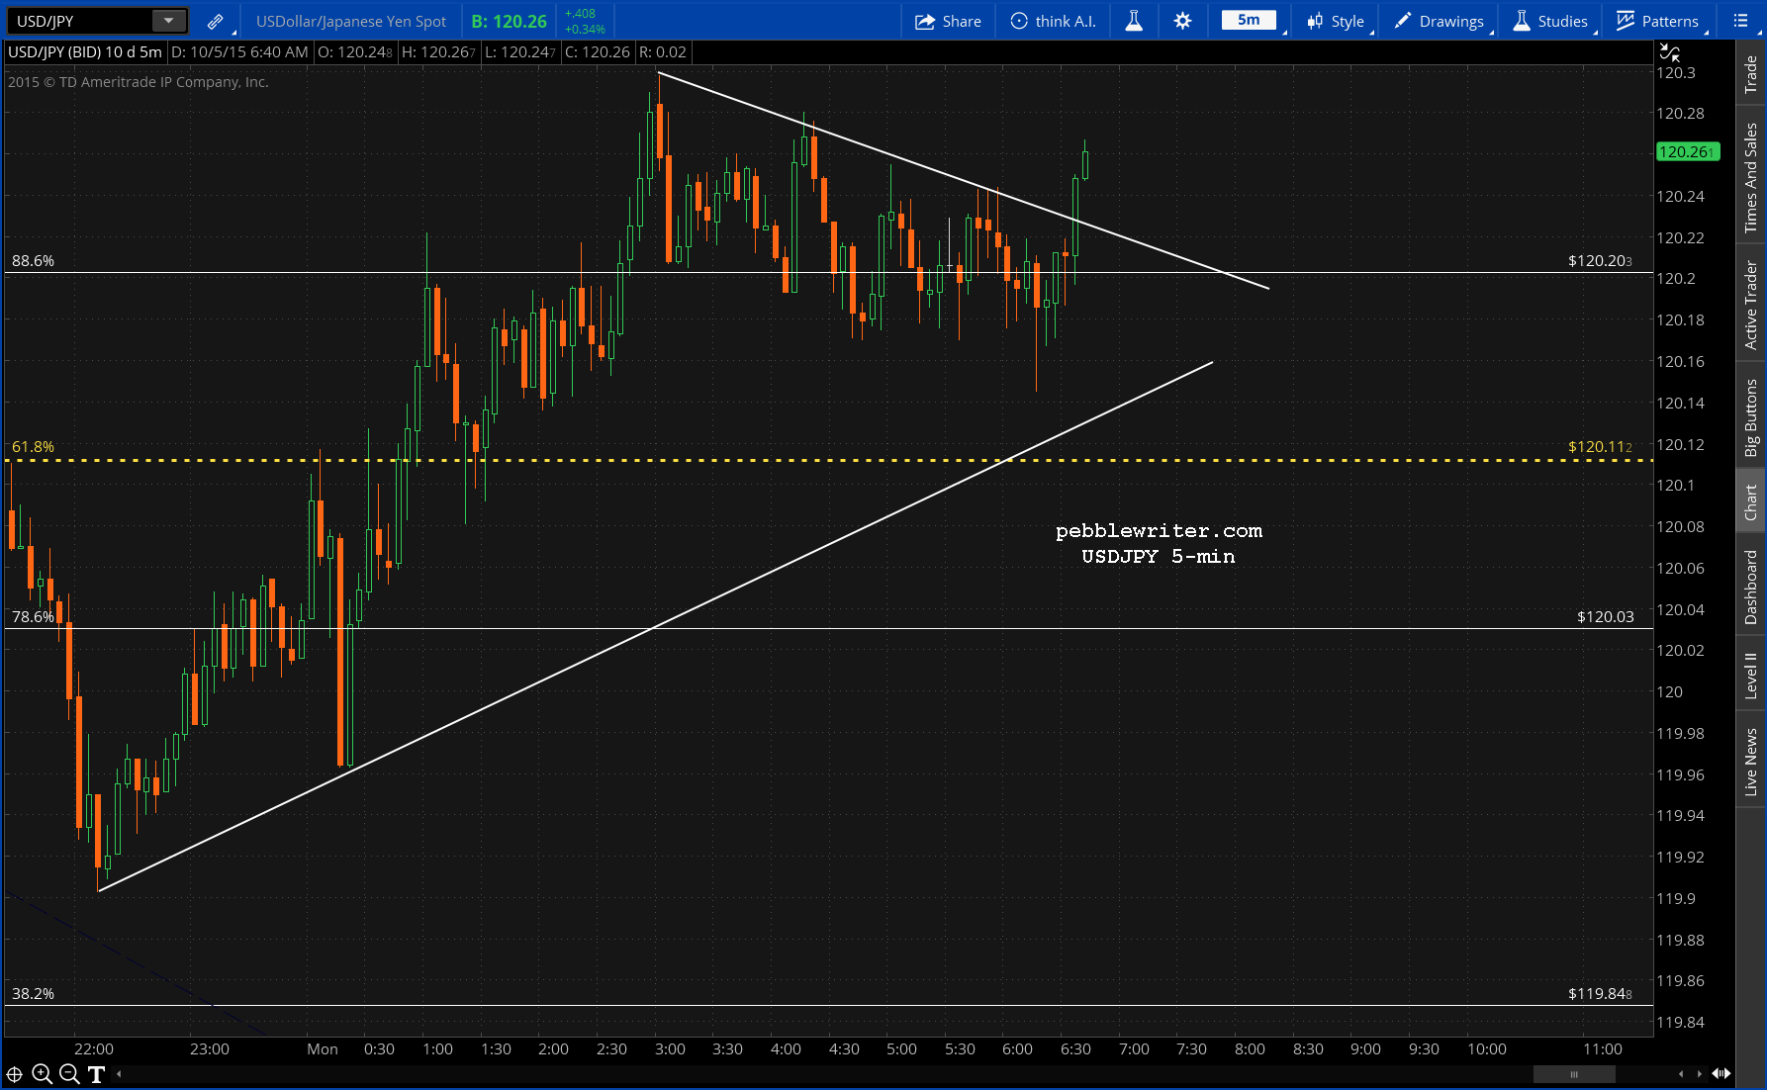This screenshot has width=1767, height=1090.
Task: Select the Chart sidebar tab
Action: (1751, 502)
